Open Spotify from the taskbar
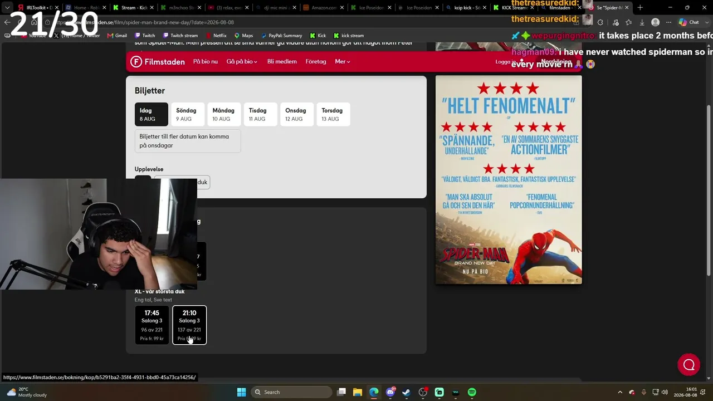713x401 pixels. [x=472, y=392]
